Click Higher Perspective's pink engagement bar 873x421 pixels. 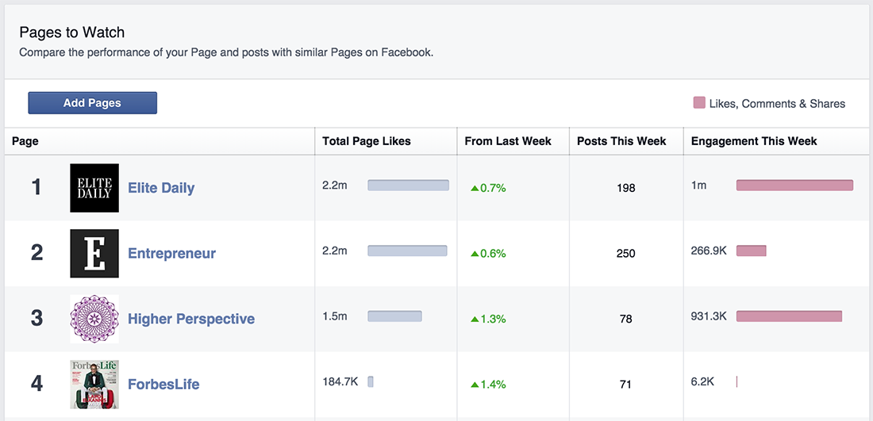[789, 316]
